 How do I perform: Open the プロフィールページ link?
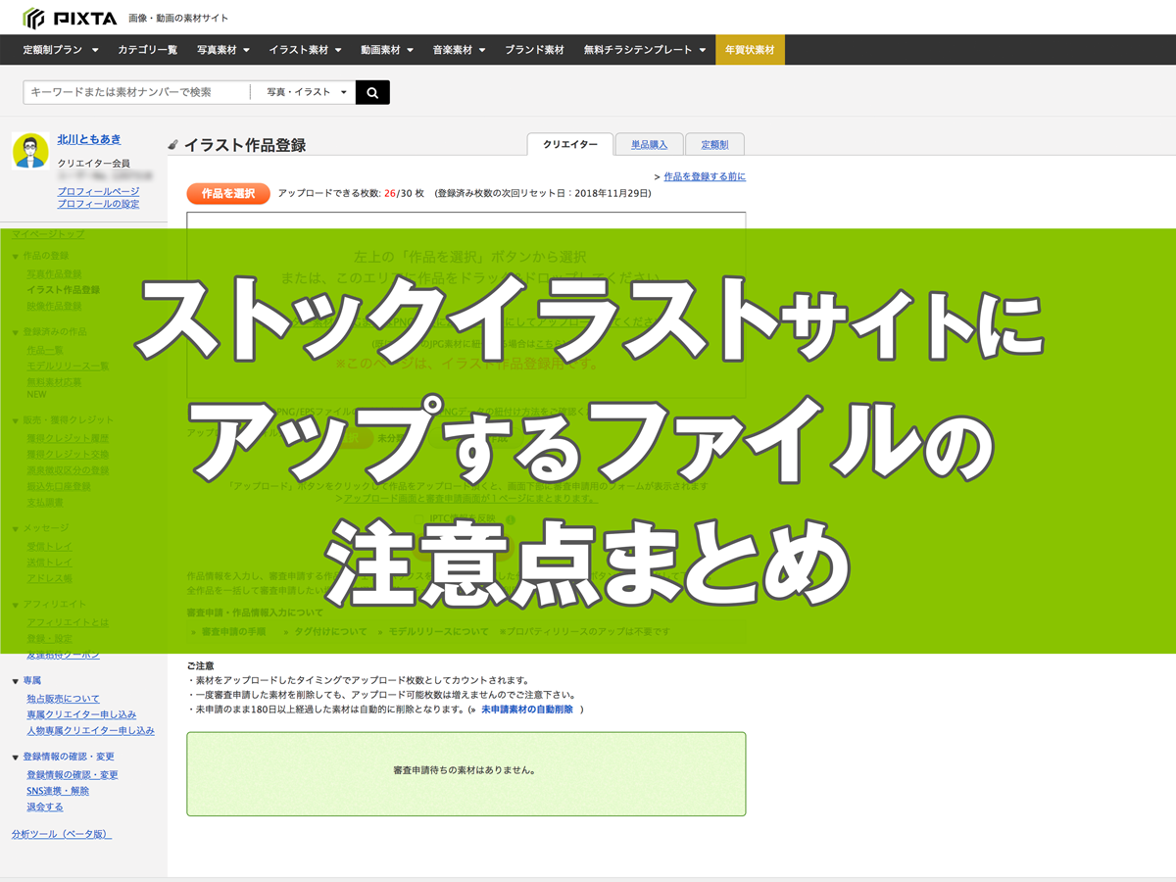[x=98, y=192]
